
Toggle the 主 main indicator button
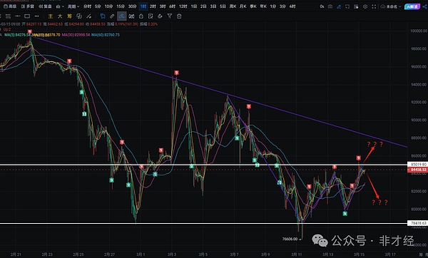click(x=51, y=16)
